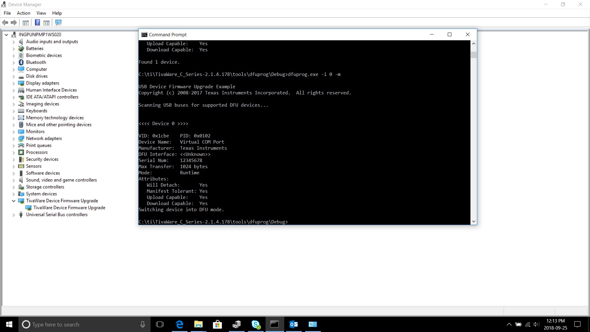Expand the Network adapters node

tap(14, 139)
